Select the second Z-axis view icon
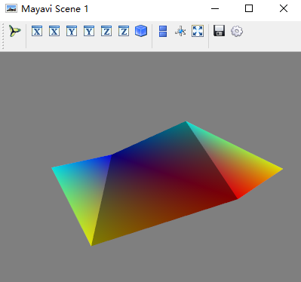 pos(124,31)
